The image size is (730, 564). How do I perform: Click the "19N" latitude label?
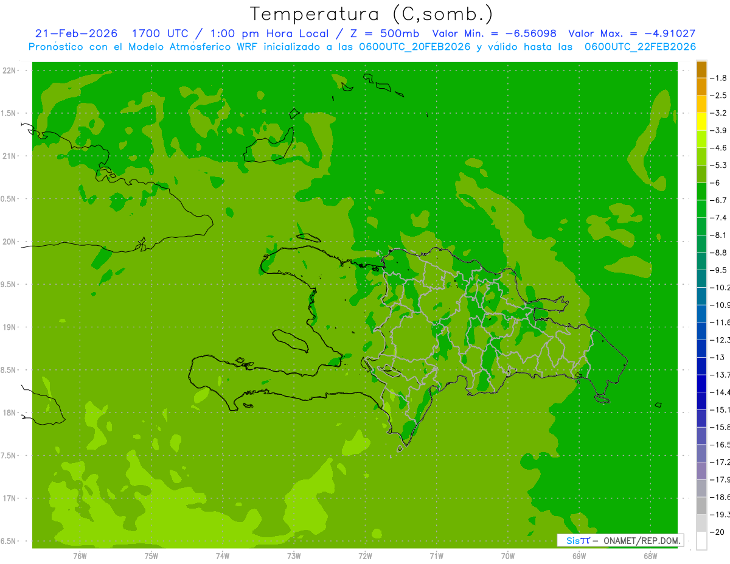tap(10, 327)
